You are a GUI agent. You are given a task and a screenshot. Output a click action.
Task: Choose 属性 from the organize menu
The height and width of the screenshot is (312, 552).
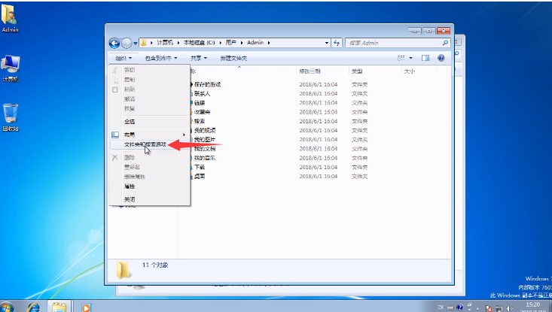(x=150, y=186)
